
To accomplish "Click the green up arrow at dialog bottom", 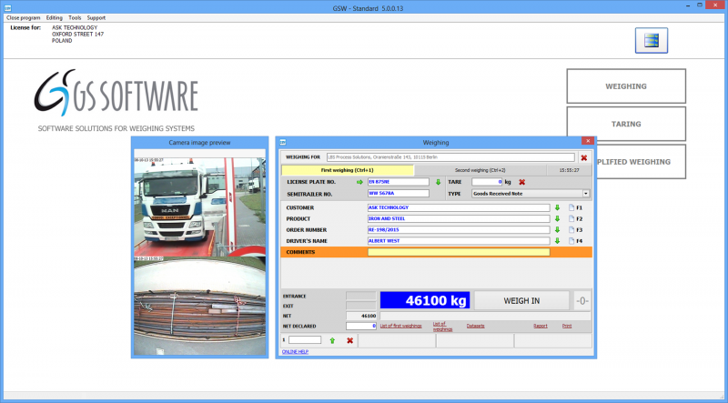I will (332, 339).
